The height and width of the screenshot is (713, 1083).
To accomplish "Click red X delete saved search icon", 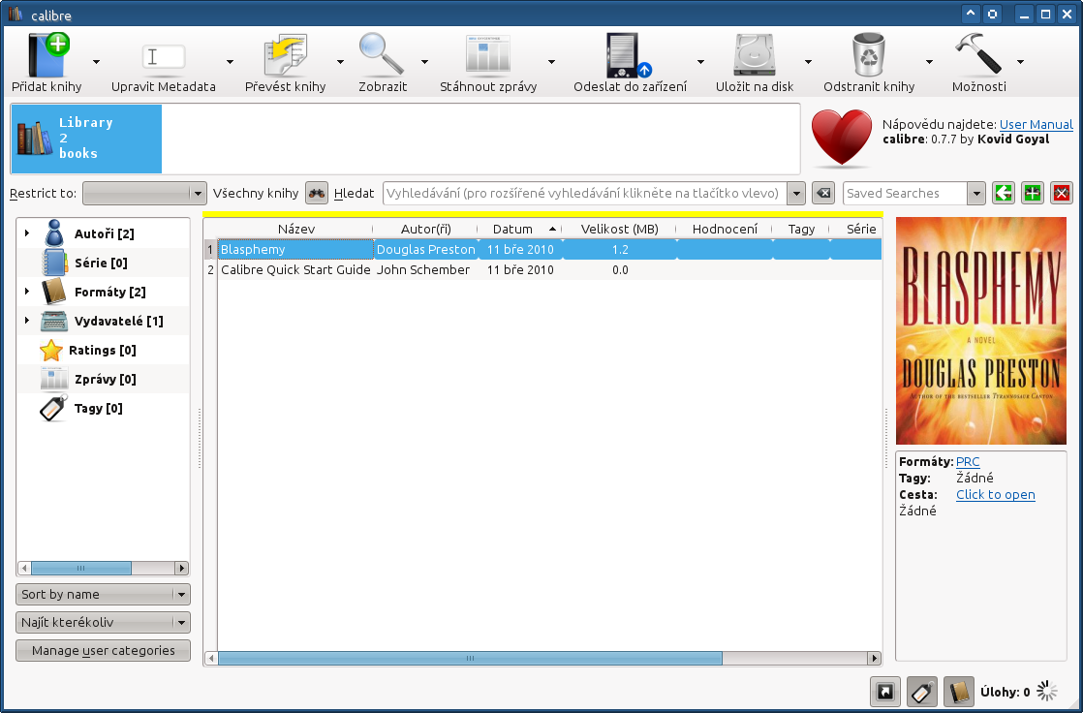I will tap(1062, 194).
